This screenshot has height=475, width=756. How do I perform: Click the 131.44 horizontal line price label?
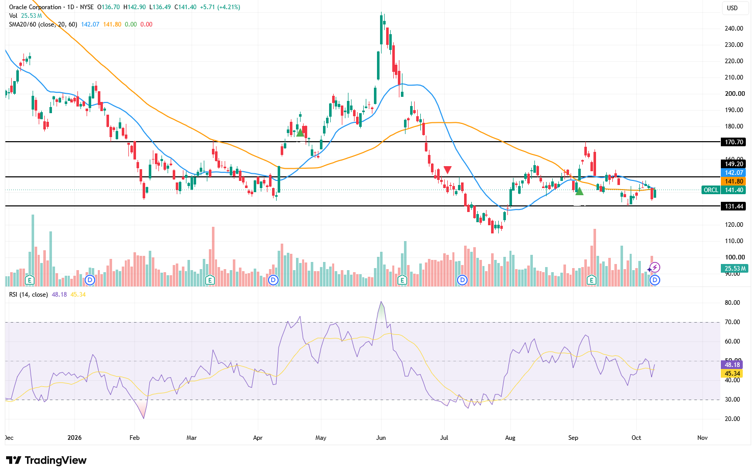point(734,206)
